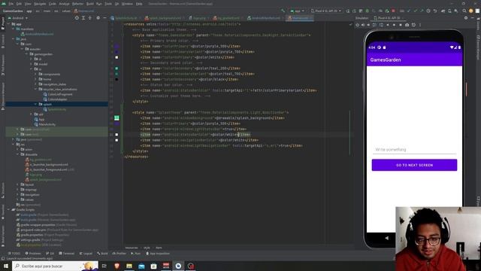The height and width of the screenshot is (271, 481).
Task: Click the user account avatar icon
Action: (471, 11)
